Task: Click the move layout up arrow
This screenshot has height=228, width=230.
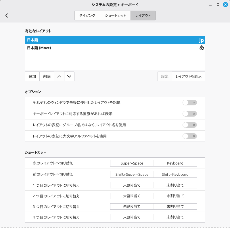Action: [x=59, y=76]
